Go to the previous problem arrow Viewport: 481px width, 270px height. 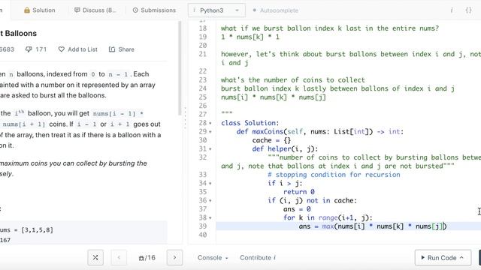click(x=119, y=257)
